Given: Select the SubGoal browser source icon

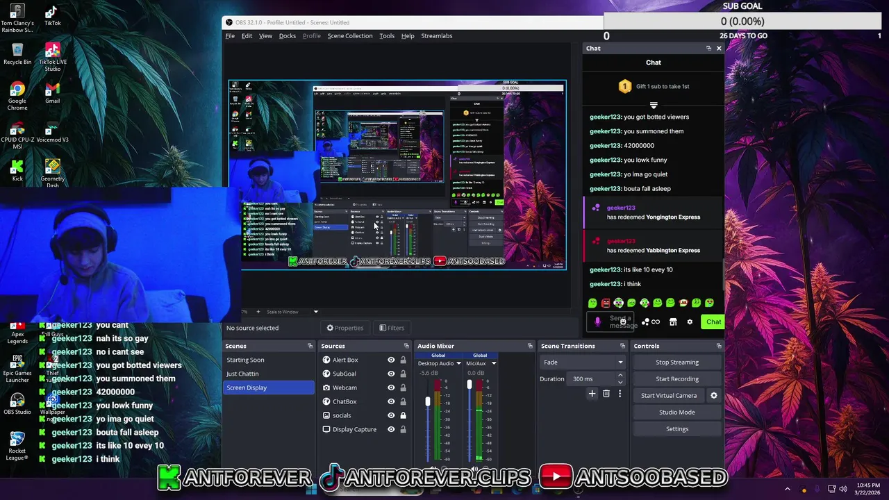Looking at the screenshot, I should coord(326,374).
